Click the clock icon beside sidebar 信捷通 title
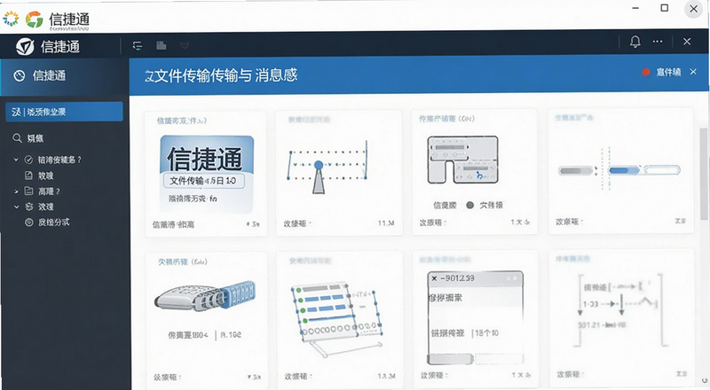The width and height of the screenshot is (710, 390). 19,75
